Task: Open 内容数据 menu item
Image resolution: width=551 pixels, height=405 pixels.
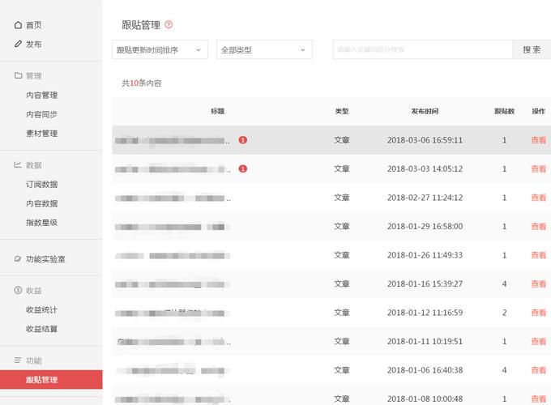Action: [42, 203]
